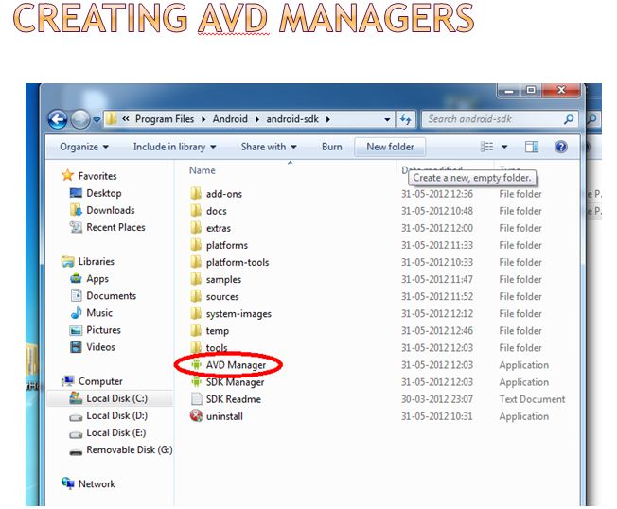
Task: Click the Text Document type cell
Action: 532,399
